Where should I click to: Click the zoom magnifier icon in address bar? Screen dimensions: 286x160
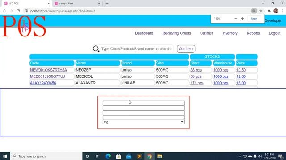[254, 11]
